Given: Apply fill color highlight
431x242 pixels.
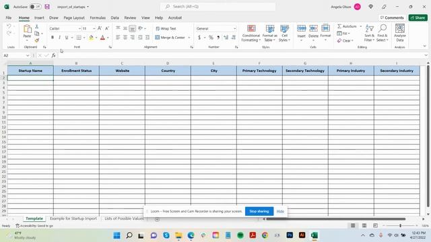Looking at the screenshot, I should click(92, 38).
